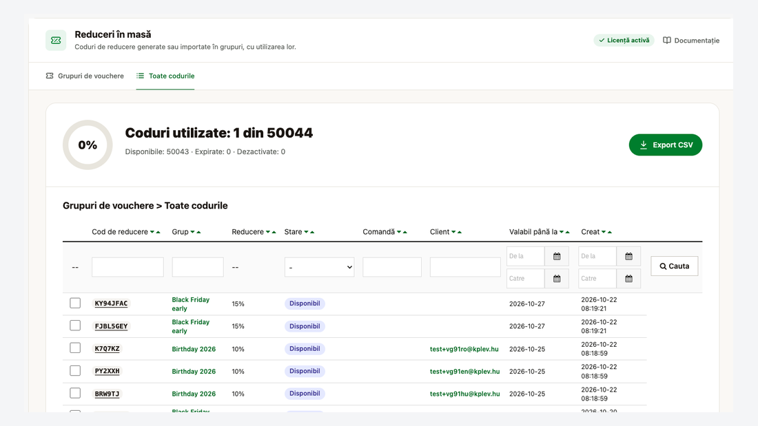Focus the Client filter input
The width and height of the screenshot is (758, 426).
(465, 267)
